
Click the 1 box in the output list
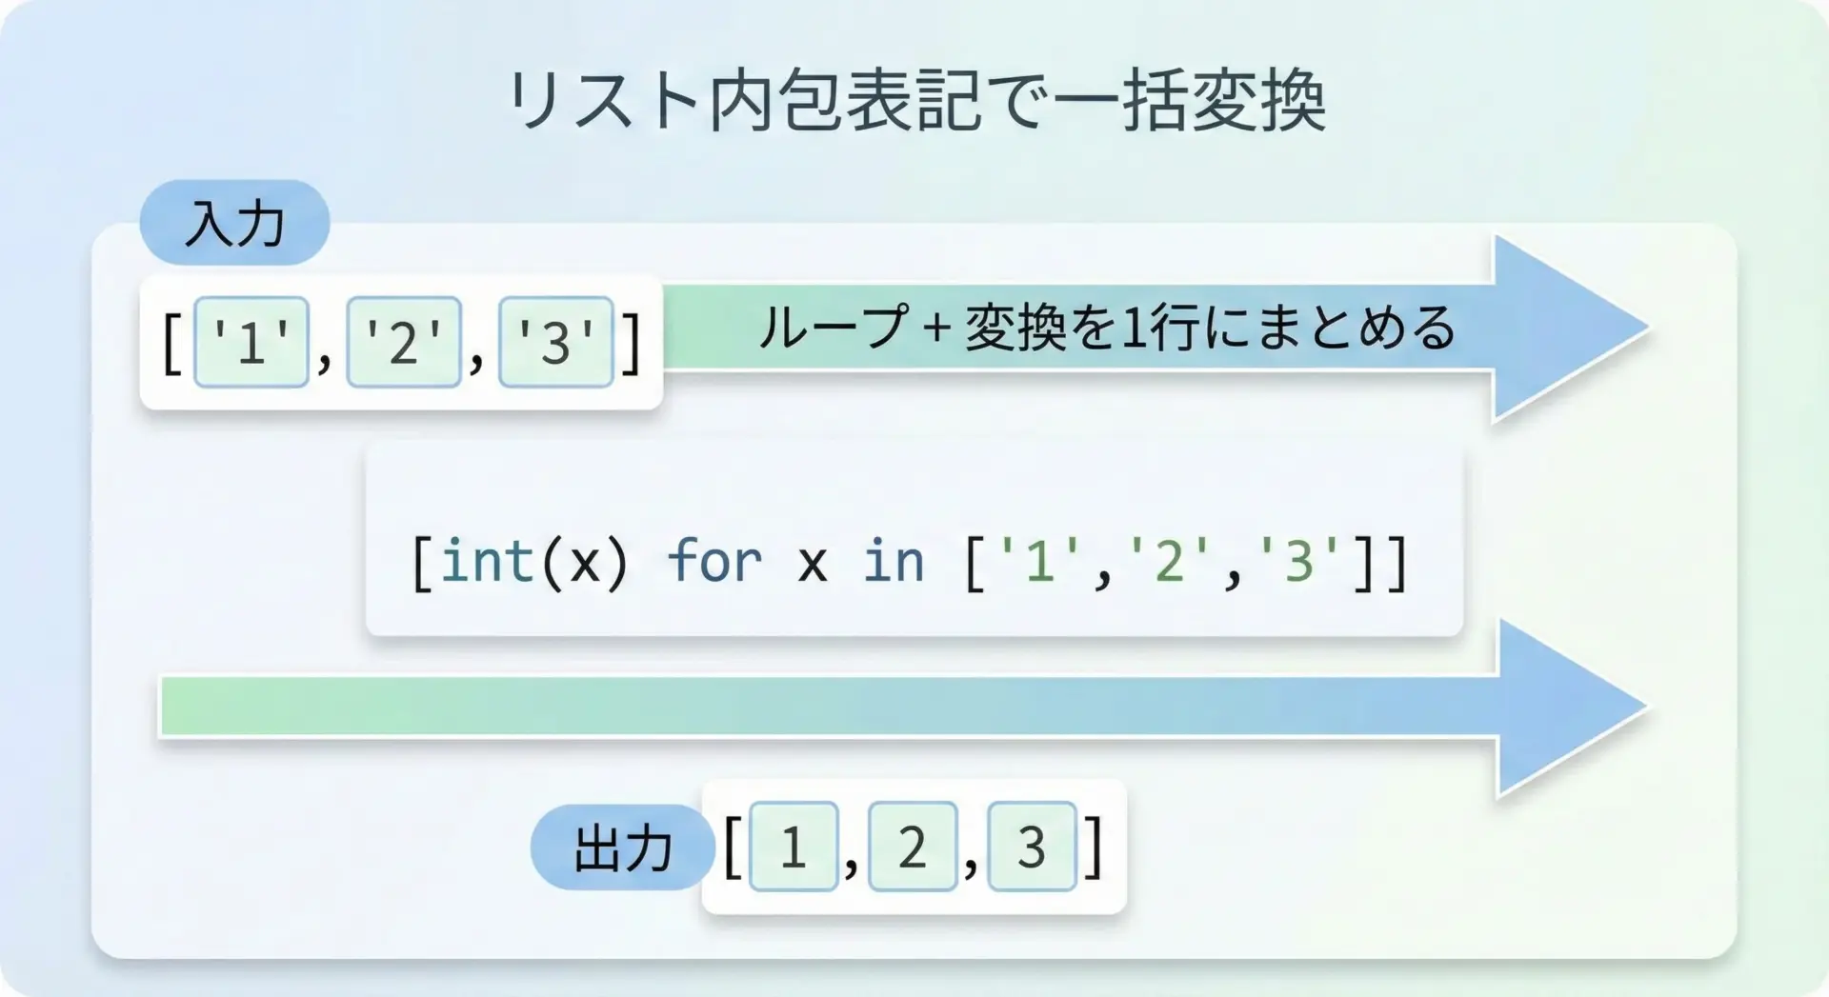pos(794,847)
